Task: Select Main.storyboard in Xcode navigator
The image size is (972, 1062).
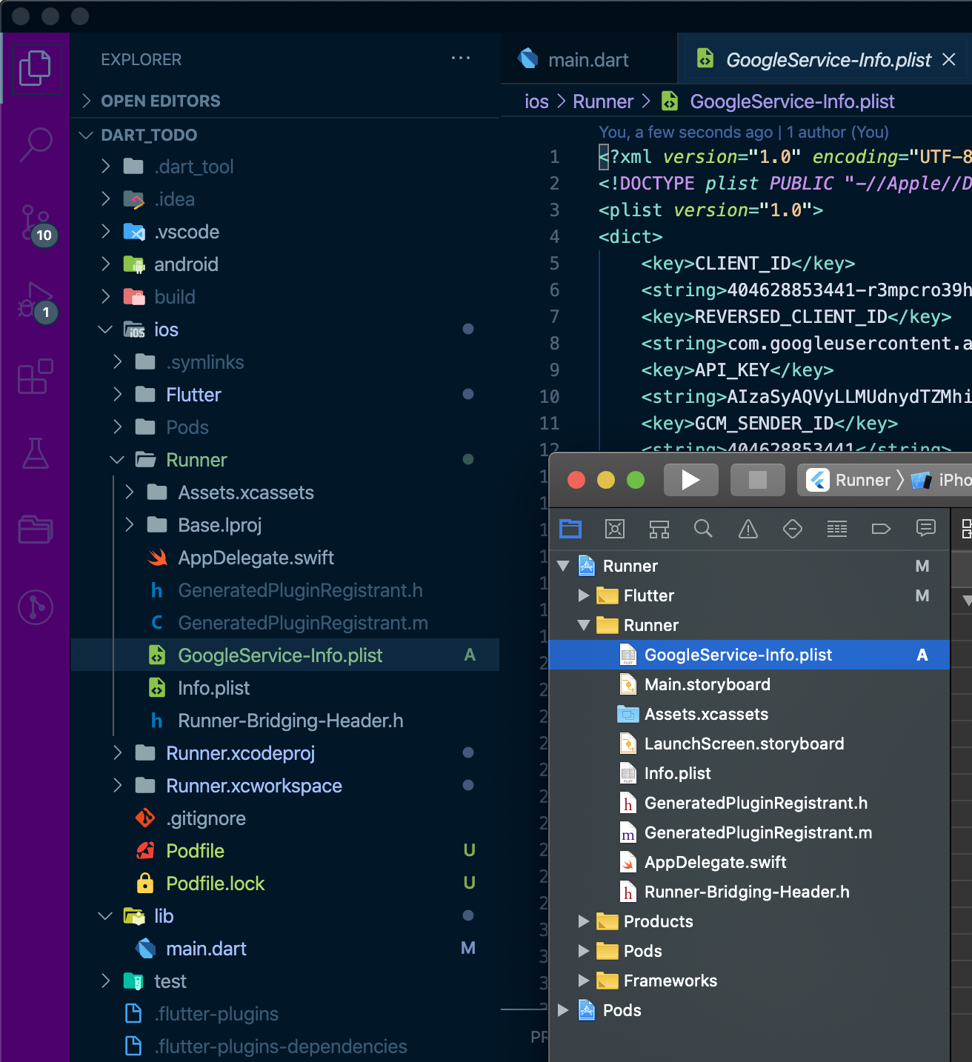Action: coord(749,684)
